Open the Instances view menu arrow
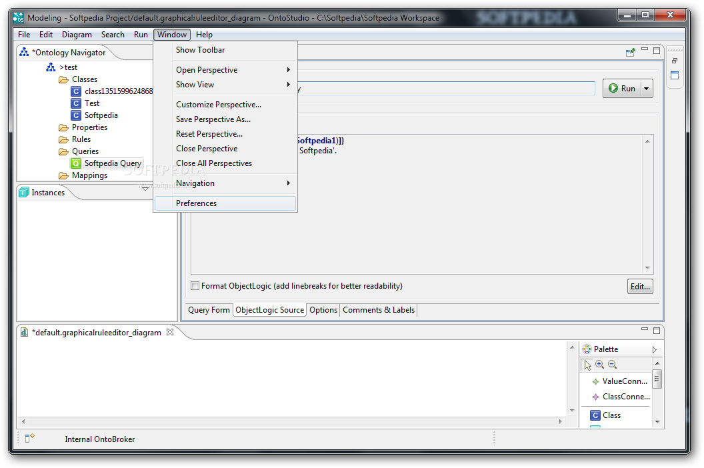 (x=145, y=189)
